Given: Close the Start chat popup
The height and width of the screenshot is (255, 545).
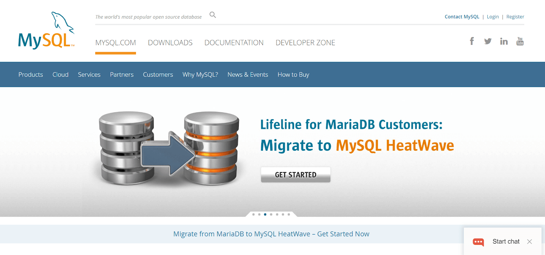Looking at the screenshot, I should 529,242.
